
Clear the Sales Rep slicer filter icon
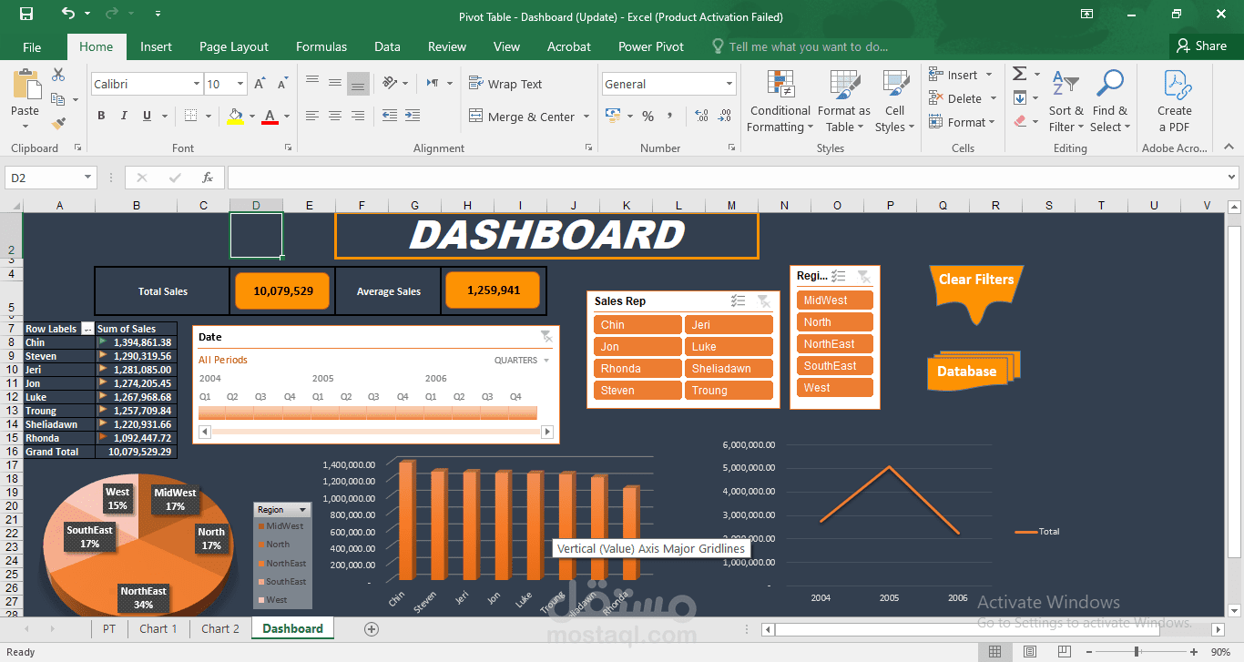tap(764, 301)
